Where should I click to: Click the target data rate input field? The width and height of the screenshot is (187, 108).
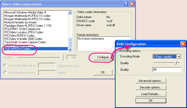coord(47,66)
